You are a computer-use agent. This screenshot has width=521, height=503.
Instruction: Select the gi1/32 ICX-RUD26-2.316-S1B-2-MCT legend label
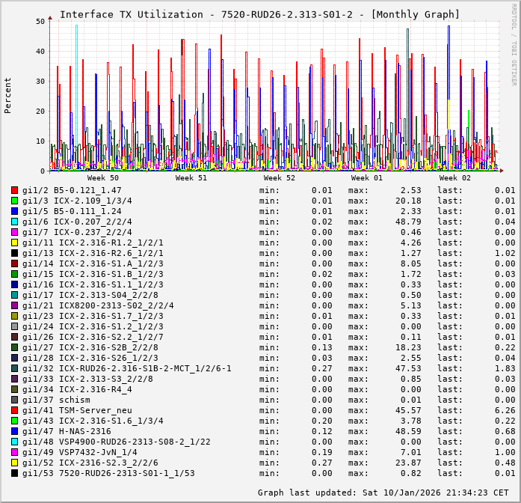[x=127, y=368]
